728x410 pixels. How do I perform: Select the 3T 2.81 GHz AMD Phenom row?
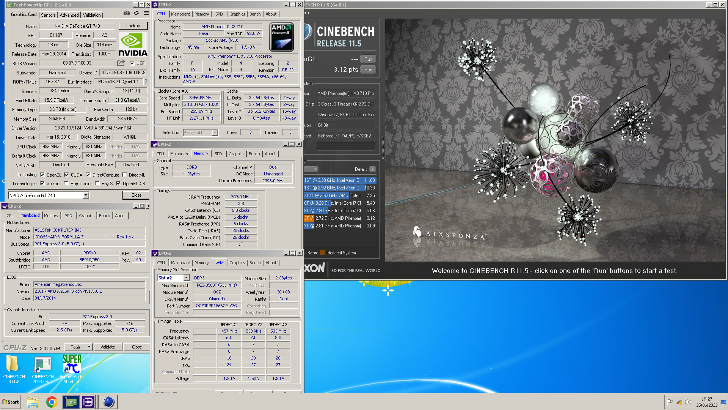[340, 226]
